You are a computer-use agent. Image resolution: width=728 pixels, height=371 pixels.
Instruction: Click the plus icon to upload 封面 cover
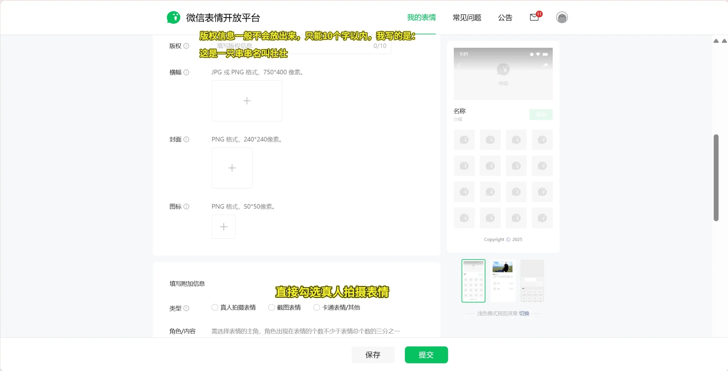pyautogui.click(x=232, y=168)
